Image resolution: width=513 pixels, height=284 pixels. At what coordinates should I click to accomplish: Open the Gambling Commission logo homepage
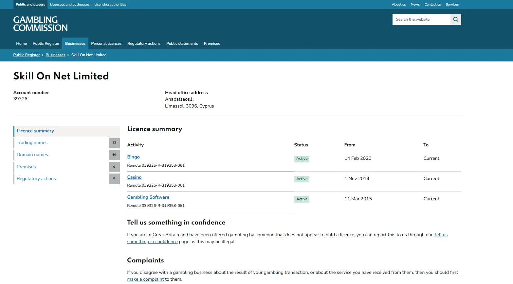click(40, 24)
